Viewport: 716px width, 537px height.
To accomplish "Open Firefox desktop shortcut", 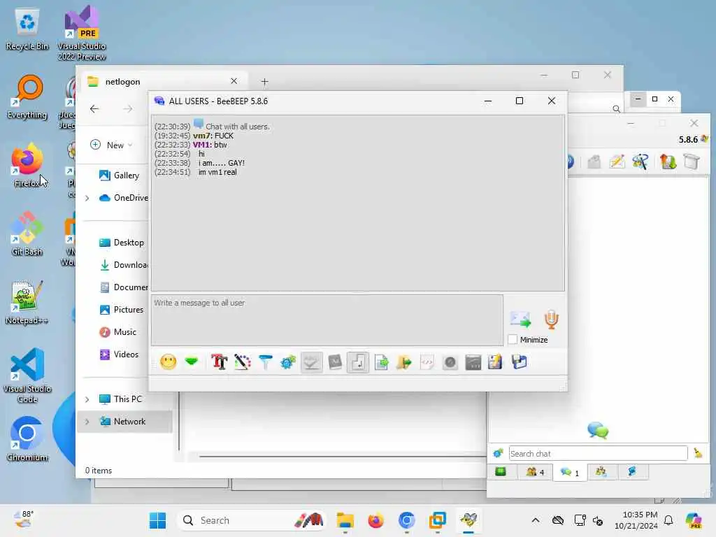I will click(x=27, y=166).
